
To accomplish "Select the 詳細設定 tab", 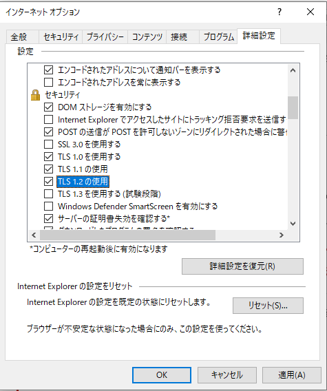I will (259, 36).
